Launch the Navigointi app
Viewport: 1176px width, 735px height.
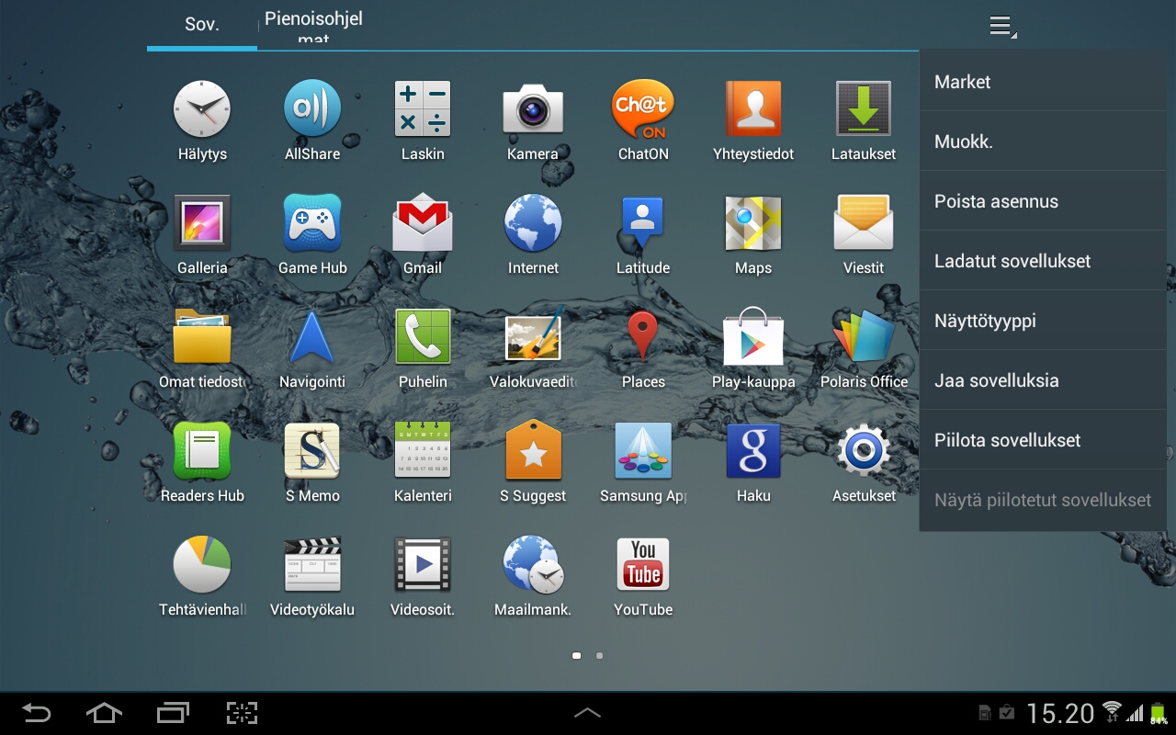click(312, 349)
